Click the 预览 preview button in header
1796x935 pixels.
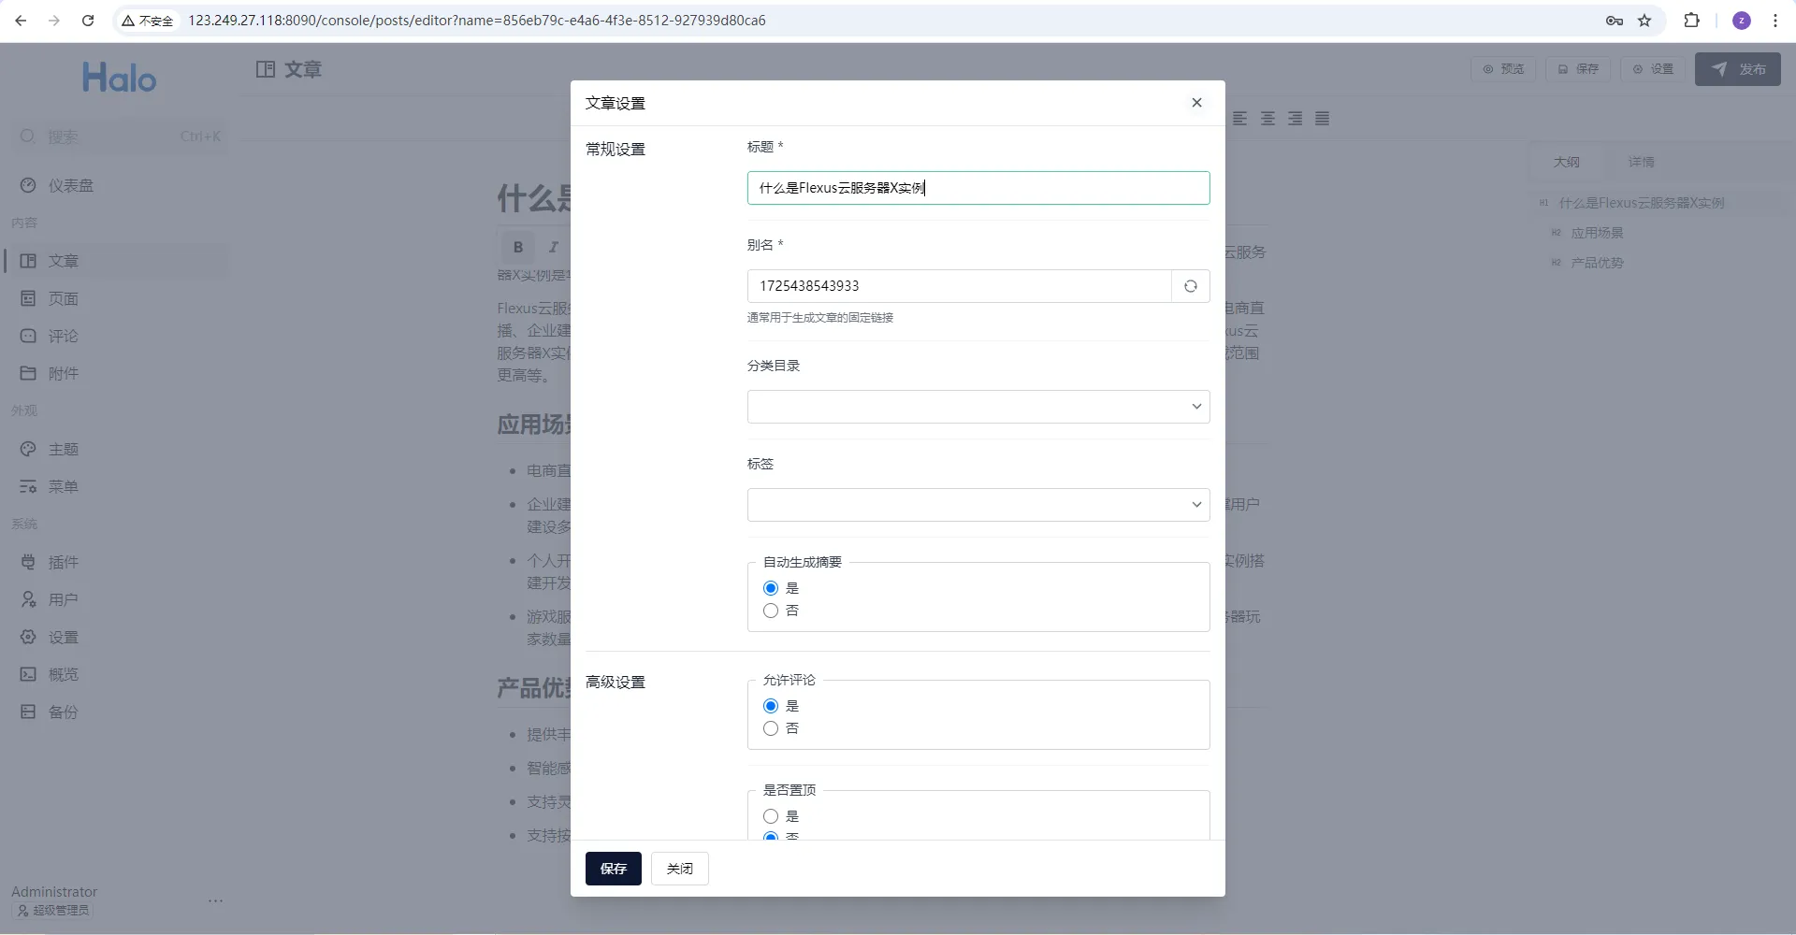tap(1503, 69)
